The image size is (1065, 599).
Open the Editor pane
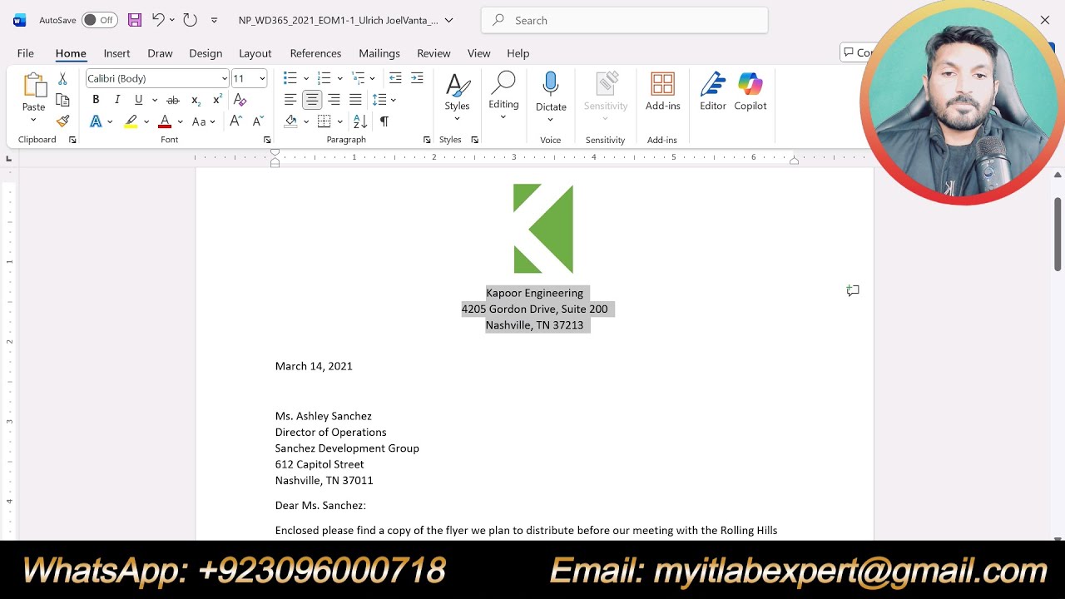(713, 92)
